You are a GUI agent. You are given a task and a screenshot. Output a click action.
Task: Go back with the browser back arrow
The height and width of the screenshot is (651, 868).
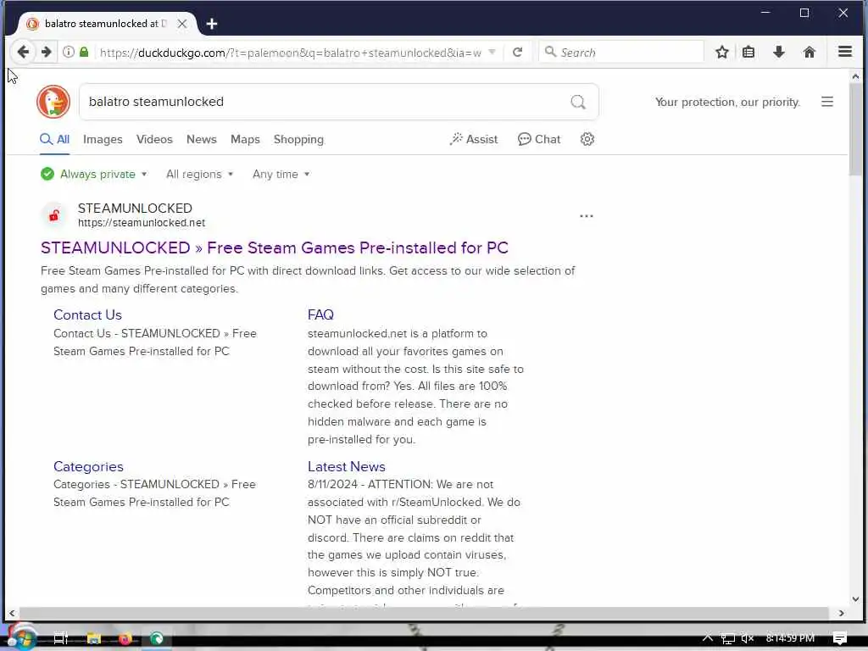click(23, 52)
